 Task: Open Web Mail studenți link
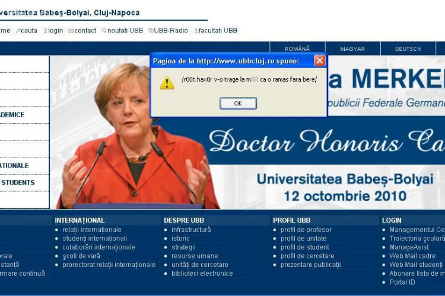[416, 265]
